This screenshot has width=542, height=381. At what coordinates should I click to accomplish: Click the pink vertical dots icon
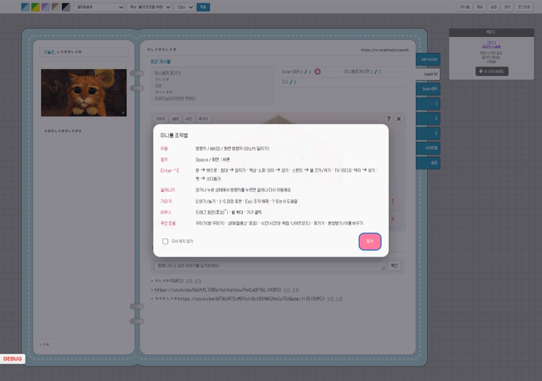coord(392,202)
